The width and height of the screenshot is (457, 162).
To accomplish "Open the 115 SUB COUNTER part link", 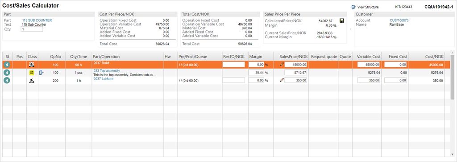I will click(37, 20).
